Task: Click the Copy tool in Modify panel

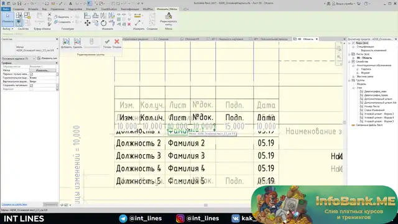Action: 95,23
